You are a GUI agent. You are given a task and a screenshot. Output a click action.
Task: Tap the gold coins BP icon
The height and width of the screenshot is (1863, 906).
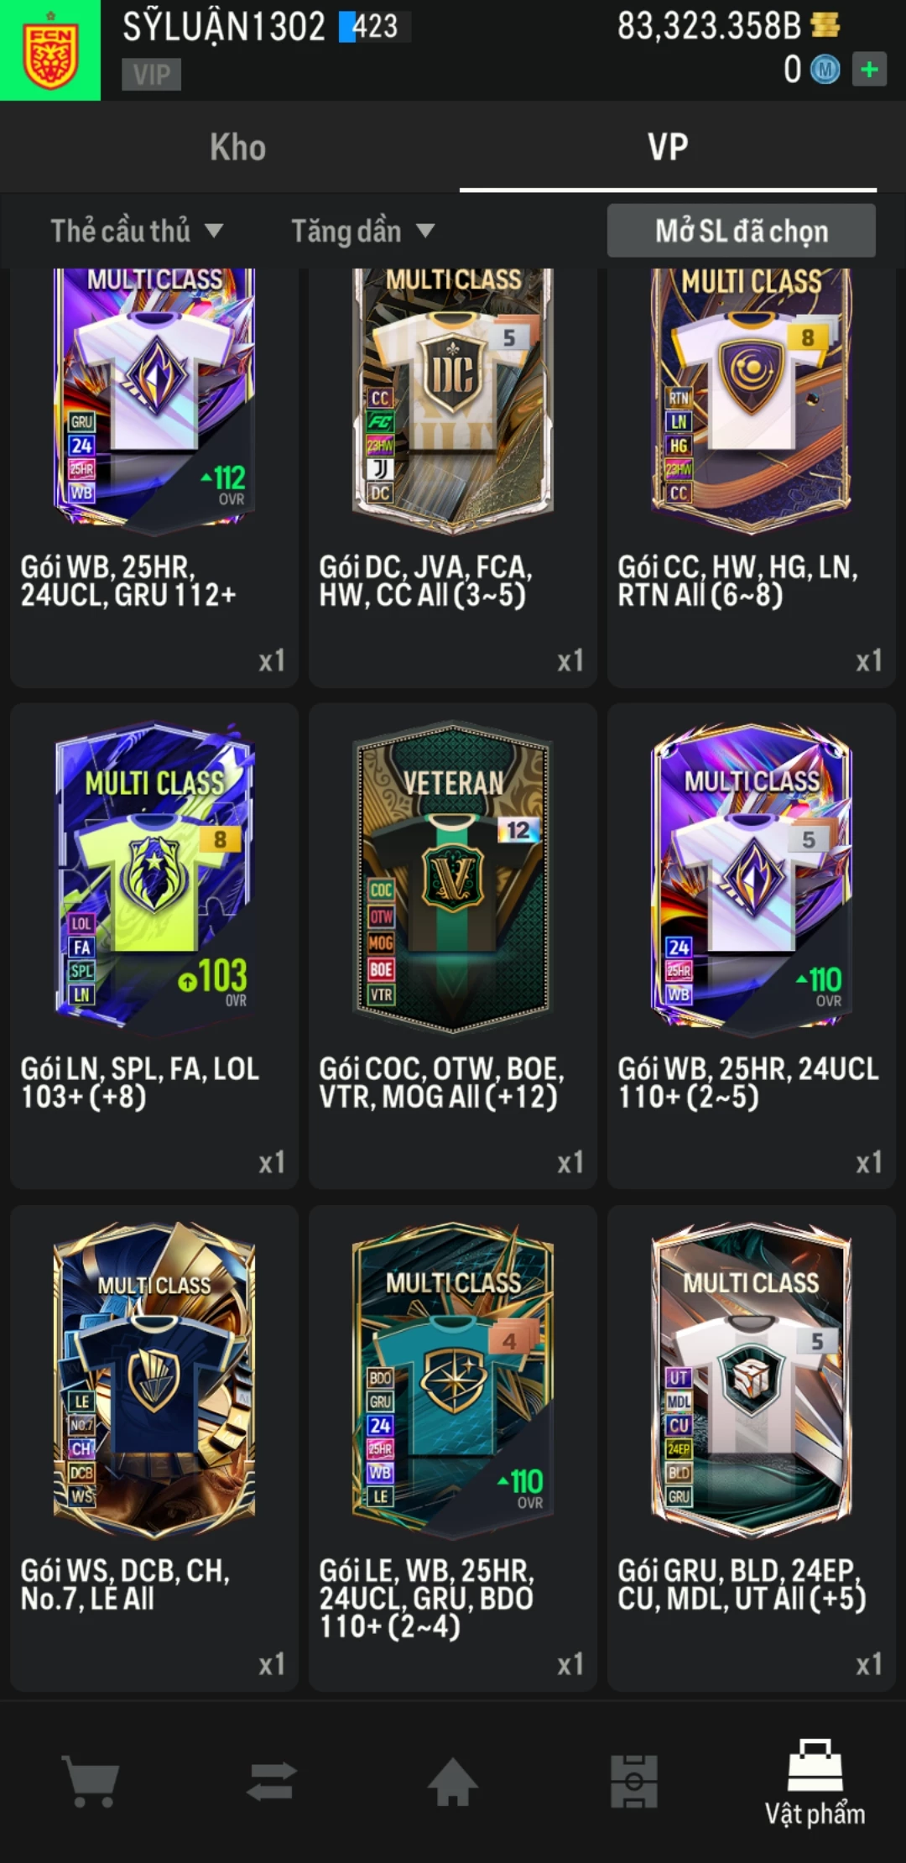825,24
